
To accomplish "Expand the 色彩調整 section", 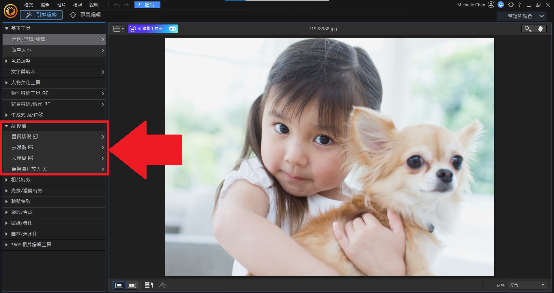I will (6, 61).
